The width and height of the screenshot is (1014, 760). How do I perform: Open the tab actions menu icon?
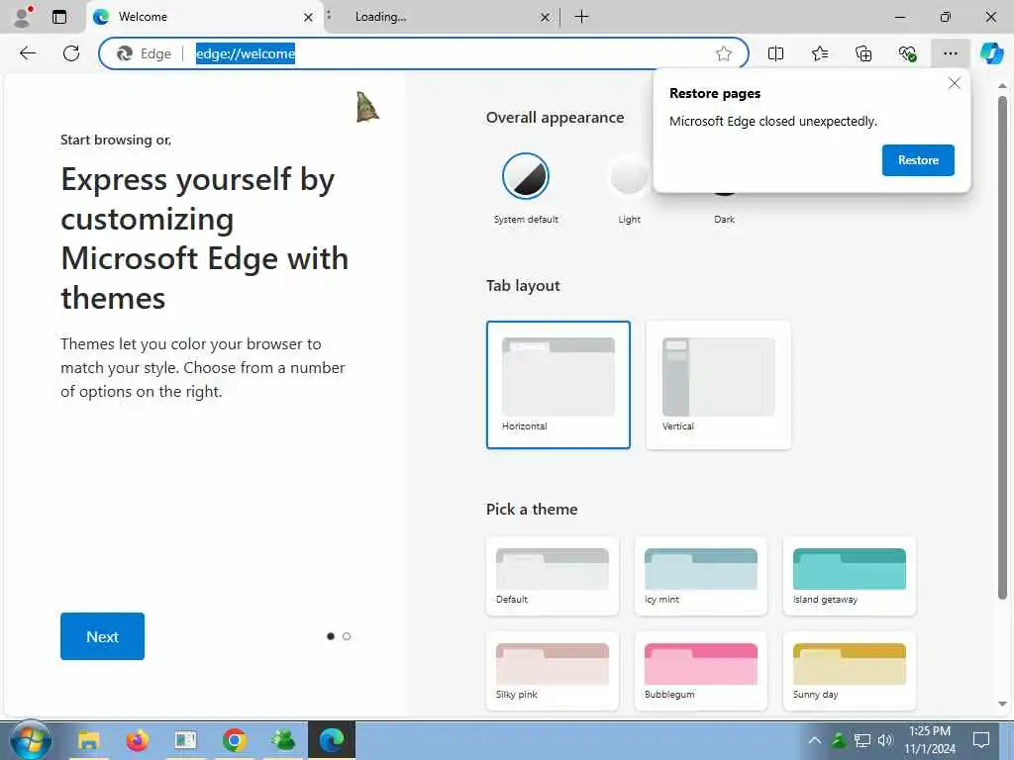(59, 17)
